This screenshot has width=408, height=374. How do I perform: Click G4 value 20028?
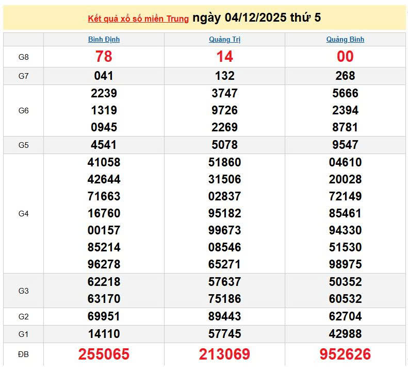[x=345, y=179]
